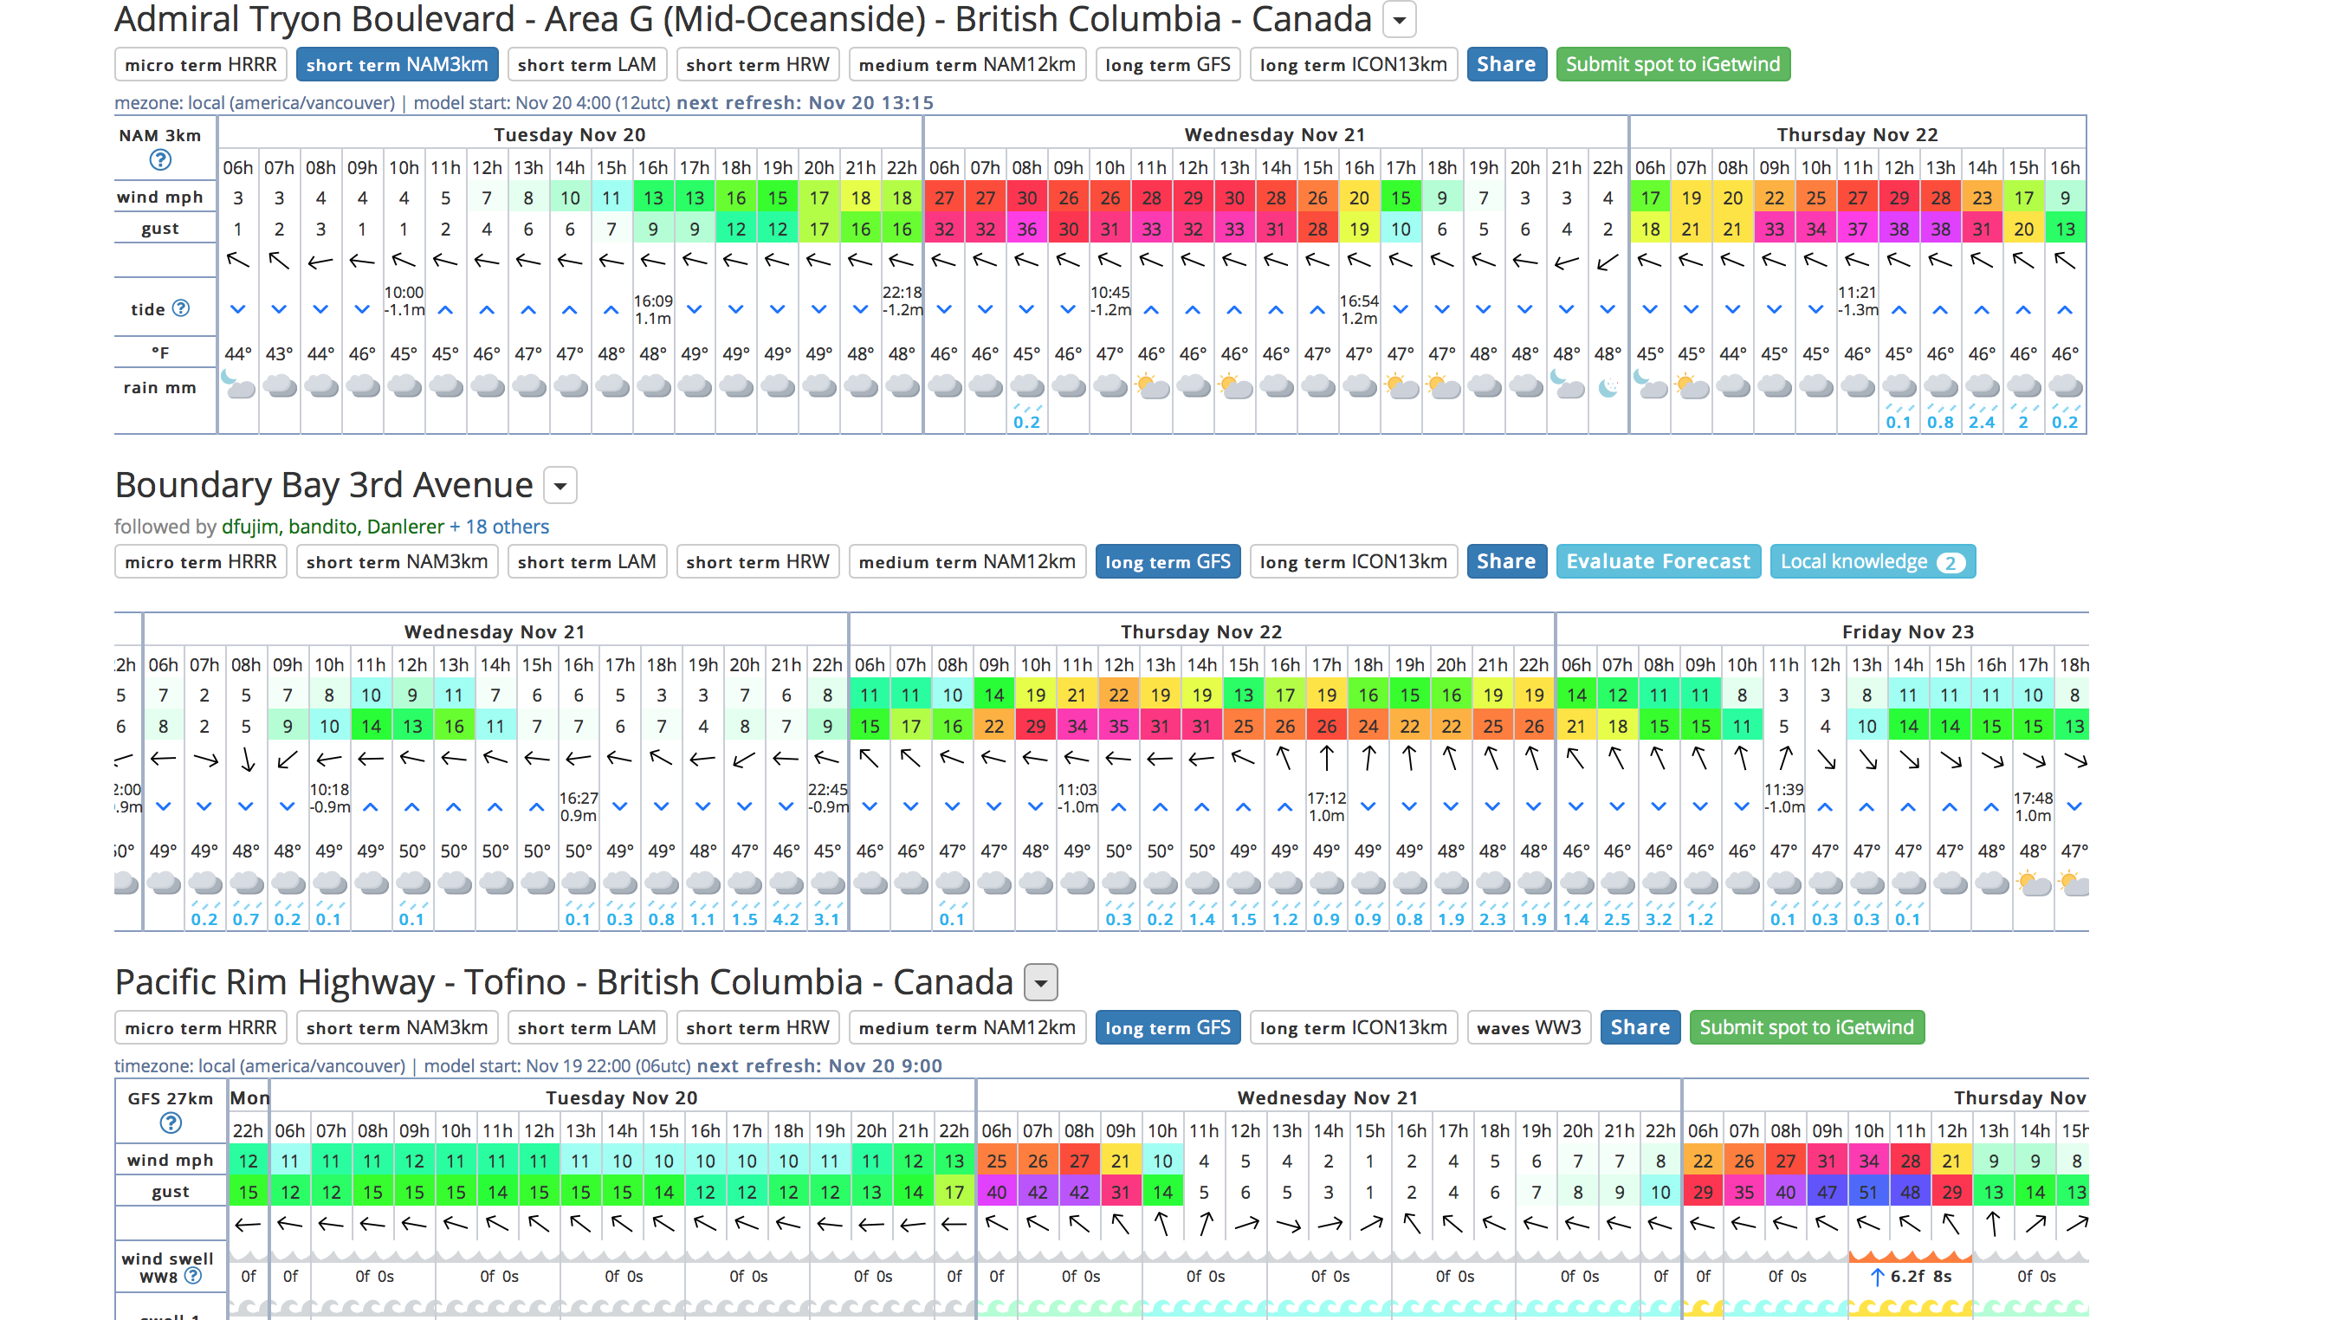Expand the Admiral Tryon Boulevard spot dropdown
Screen dimensions: 2342x1320
coord(1399,19)
